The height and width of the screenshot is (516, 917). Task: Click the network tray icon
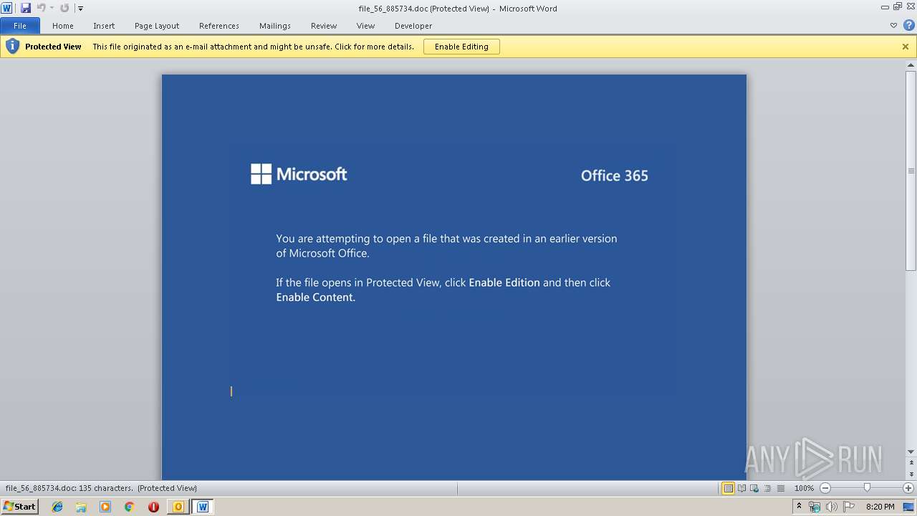815,507
